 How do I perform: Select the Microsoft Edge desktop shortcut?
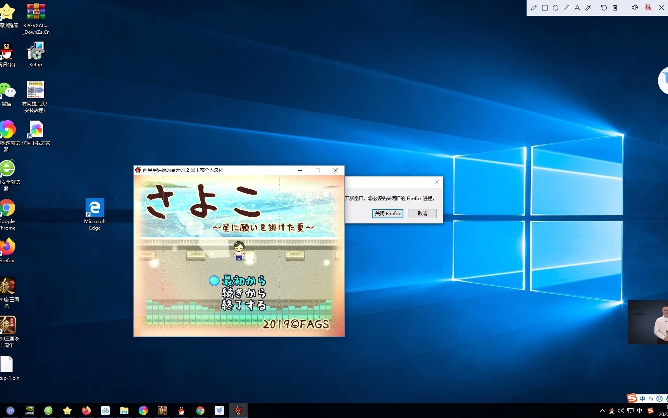pos(95,214)
